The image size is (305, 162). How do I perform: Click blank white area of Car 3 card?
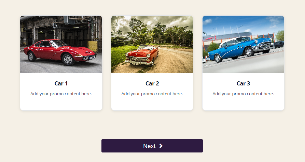(243, 104)
